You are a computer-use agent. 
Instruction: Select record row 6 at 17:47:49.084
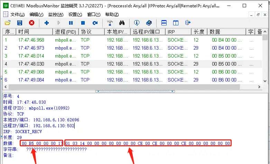point(132,80)
